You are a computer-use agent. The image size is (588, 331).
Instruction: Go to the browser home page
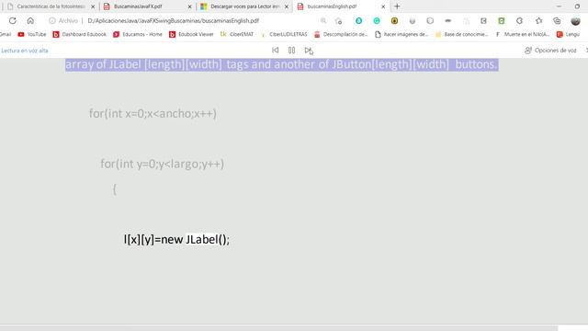pyautogui.click(x=30, y=20)
